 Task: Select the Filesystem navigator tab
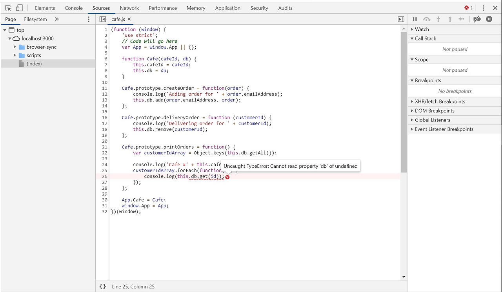[x=35, y=19]
